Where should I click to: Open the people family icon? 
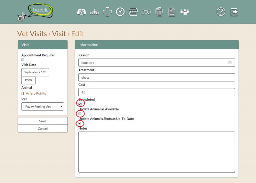tap(94, 12)
